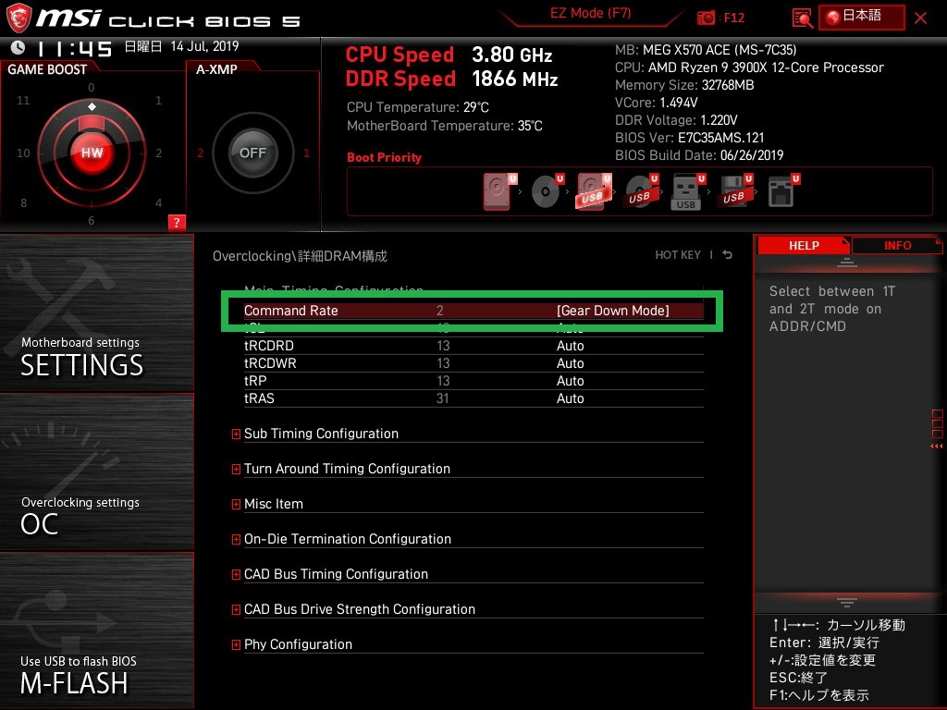Select the plain CD/DVD disc boot device icon

[547, 192]
